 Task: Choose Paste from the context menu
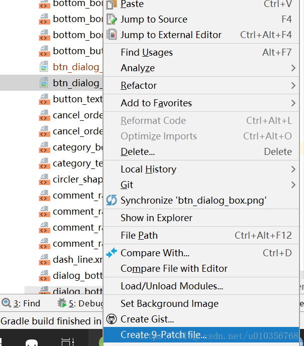(201, 4)
